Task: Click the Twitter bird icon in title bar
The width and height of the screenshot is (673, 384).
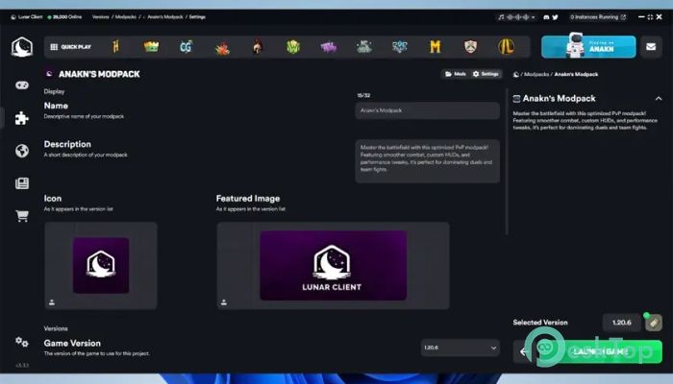Action: 555,17
